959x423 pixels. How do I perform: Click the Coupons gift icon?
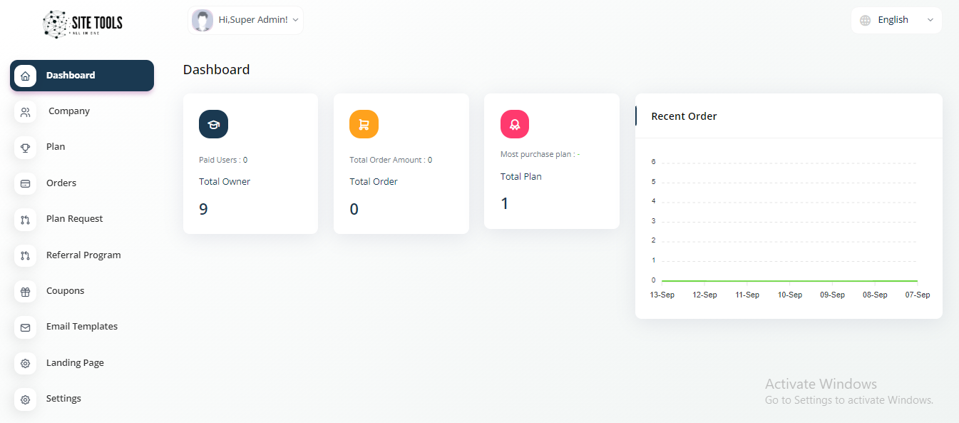[x=26, y=291]
